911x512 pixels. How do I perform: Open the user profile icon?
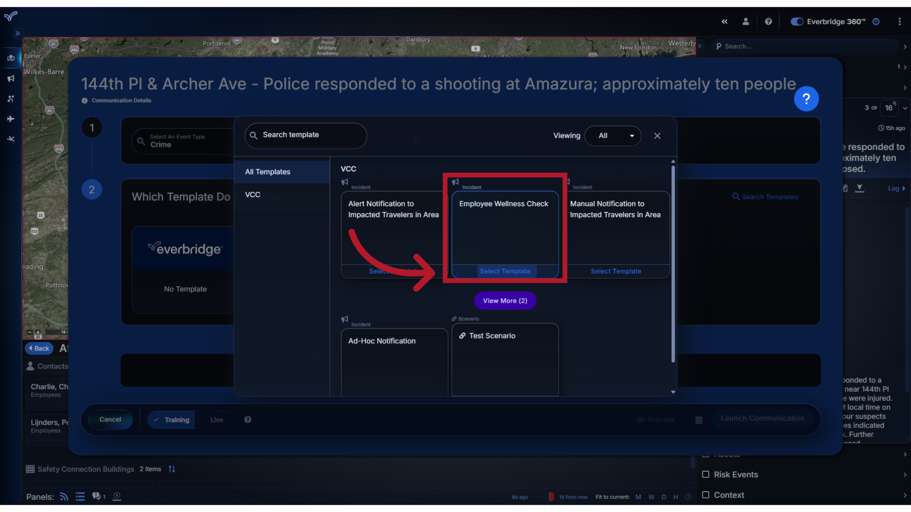(x=745, y=22)
